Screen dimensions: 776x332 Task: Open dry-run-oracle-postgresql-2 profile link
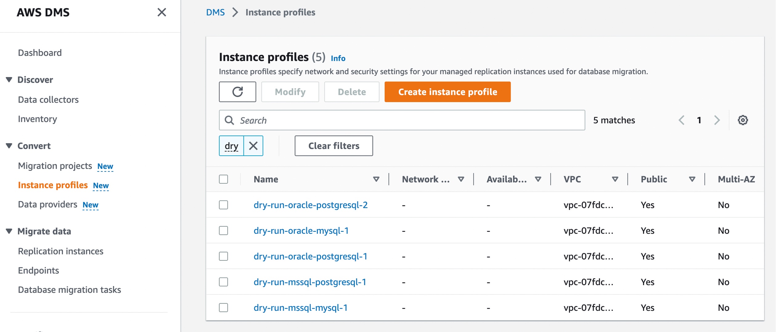coord(311,205)
